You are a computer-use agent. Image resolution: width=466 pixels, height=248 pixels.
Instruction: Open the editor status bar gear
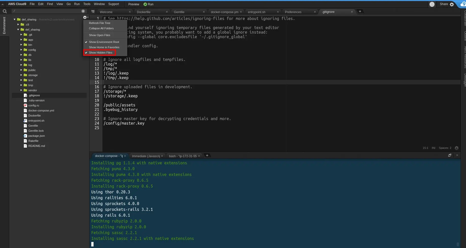click(x=457, y=148)
